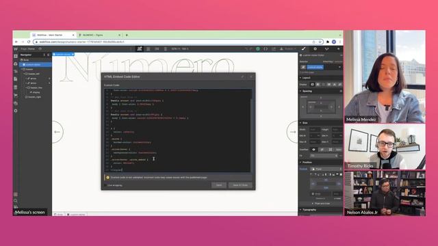Open the Navigator panel icon in sidebar

click(16, 71)
